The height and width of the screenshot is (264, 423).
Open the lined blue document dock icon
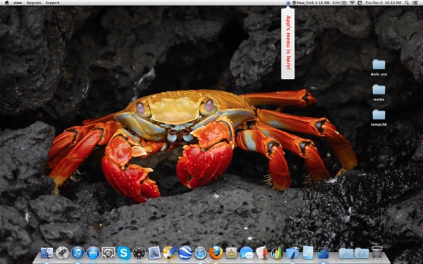coord(308,253)
